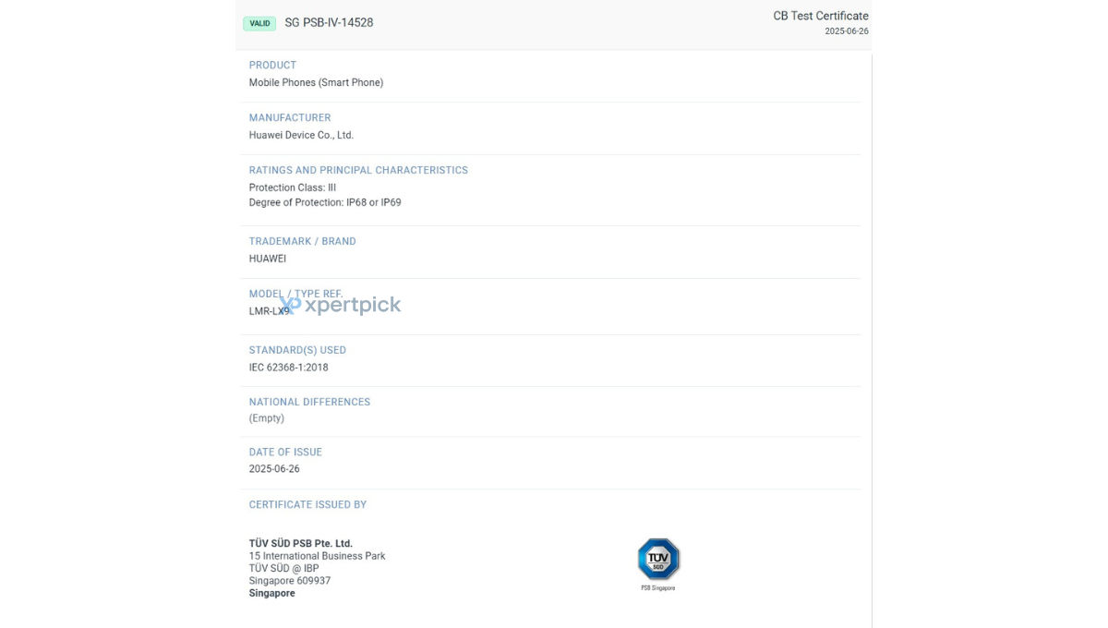The width and height of the screenshot is (1108, 628).
Task: Click the green VALID status badge
Action: pos(259,23)
